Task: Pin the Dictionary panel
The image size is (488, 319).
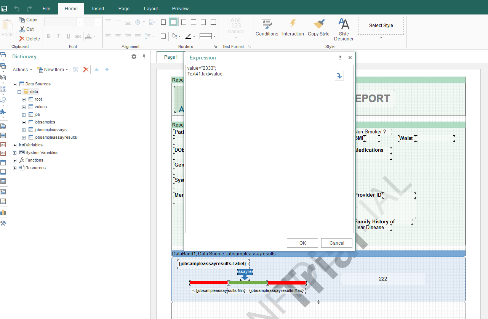Action: point(144,57)
